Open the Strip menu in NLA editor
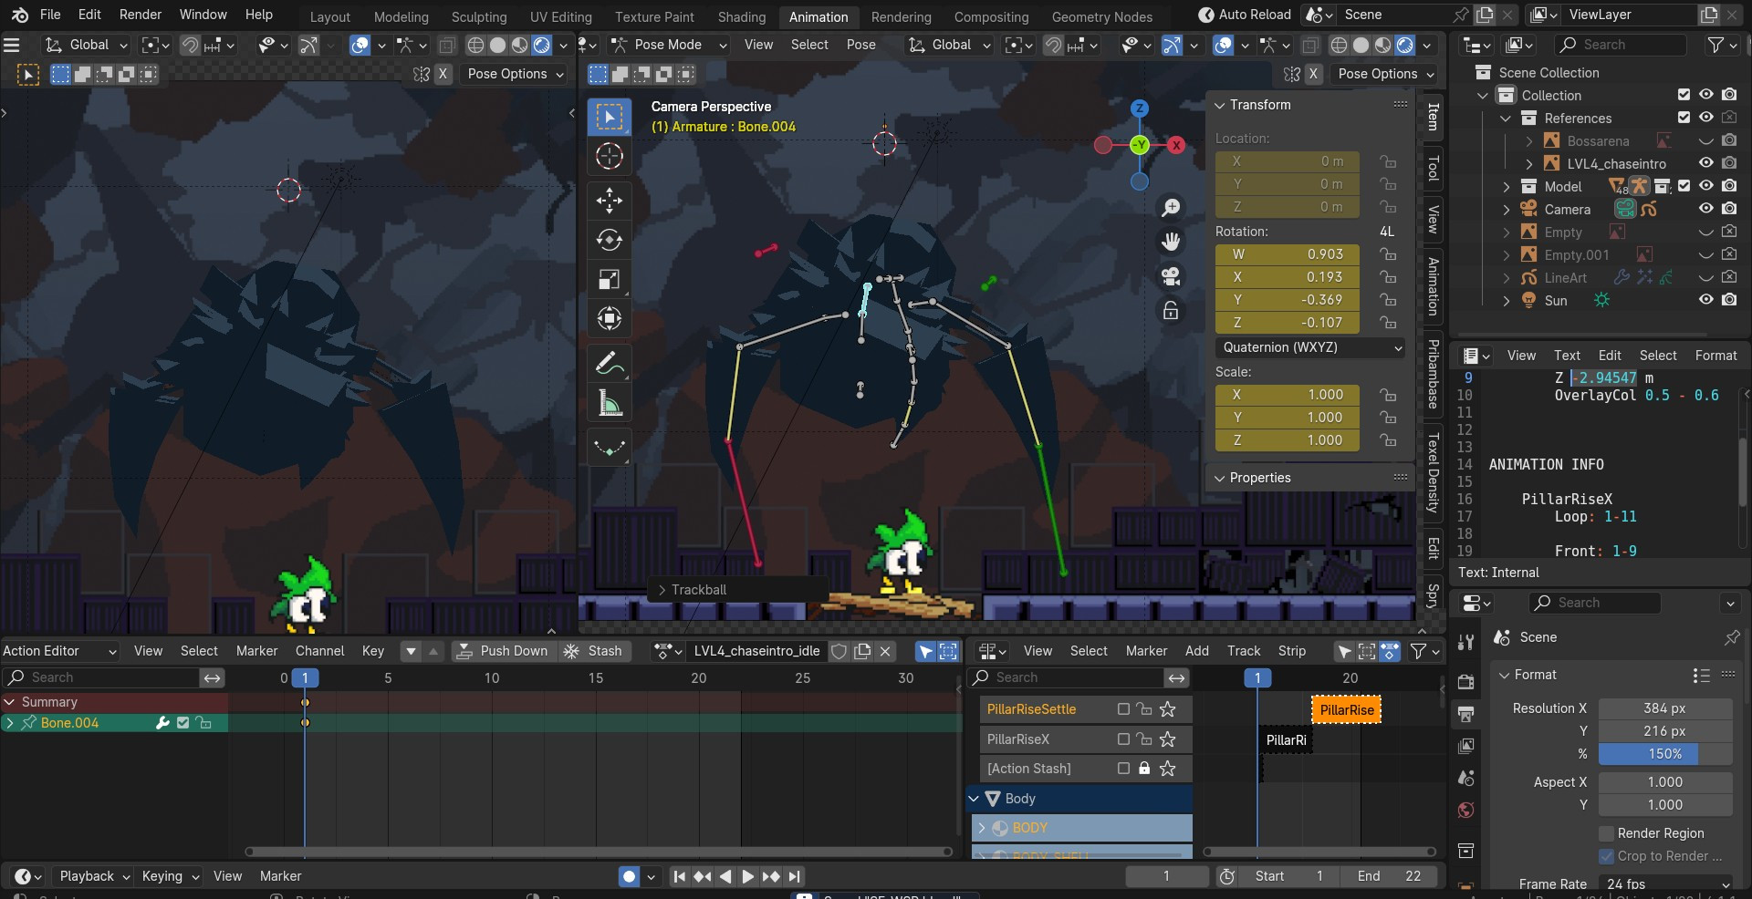Image resolution: width=1752 pixels, height=899 pixels. 1291,651
